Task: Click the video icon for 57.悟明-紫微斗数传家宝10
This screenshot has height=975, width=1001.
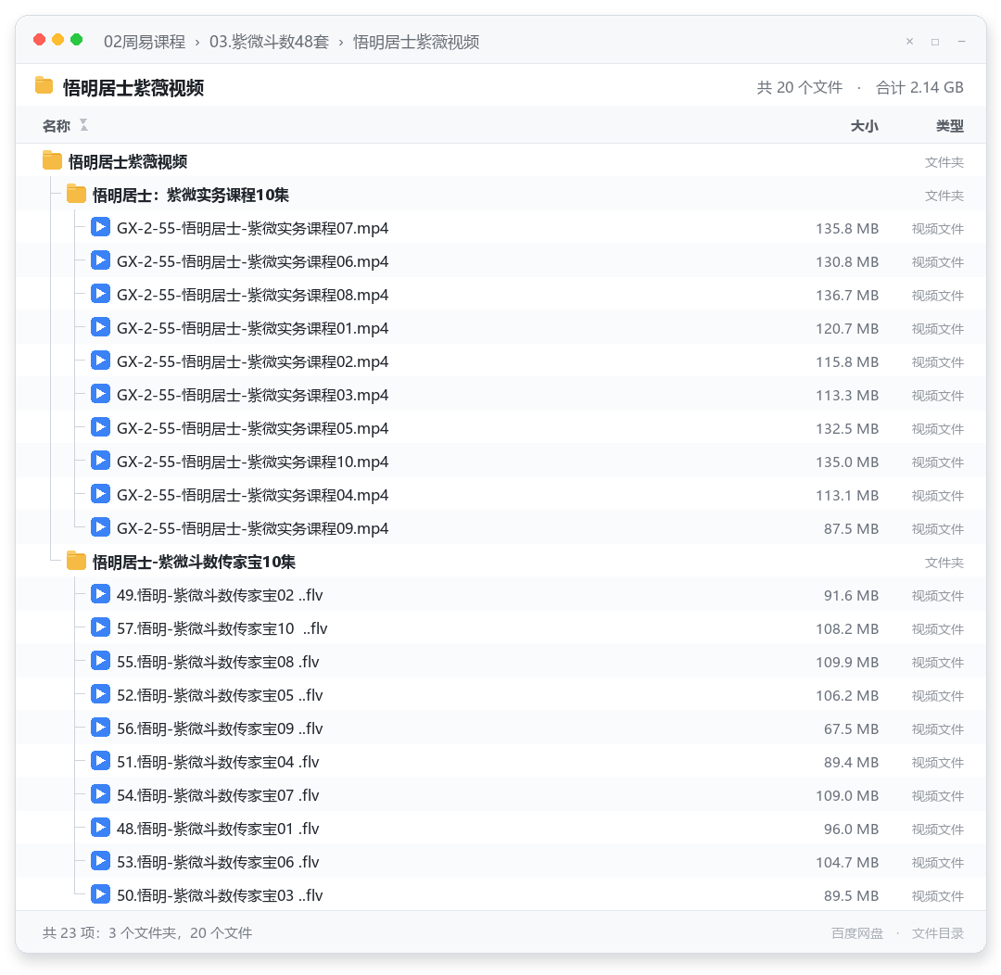Action: pyautogui.click(x=100, y=627)
